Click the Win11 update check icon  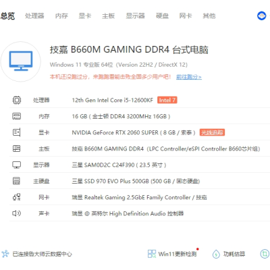152,254
